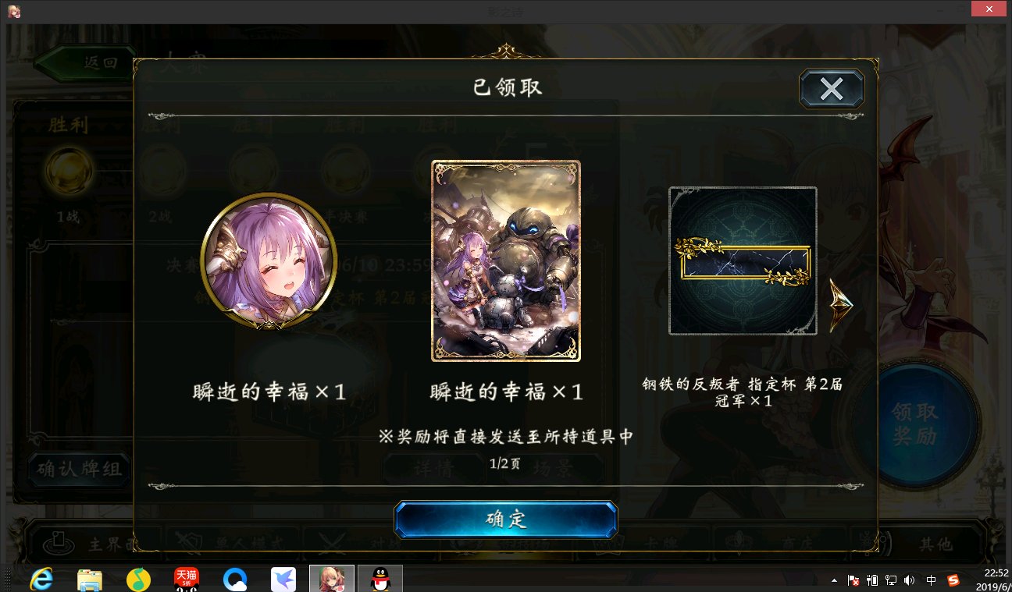Screen dimensions: 1012x592
Task: Go to next reward page arrow
Action: (840, 306)
